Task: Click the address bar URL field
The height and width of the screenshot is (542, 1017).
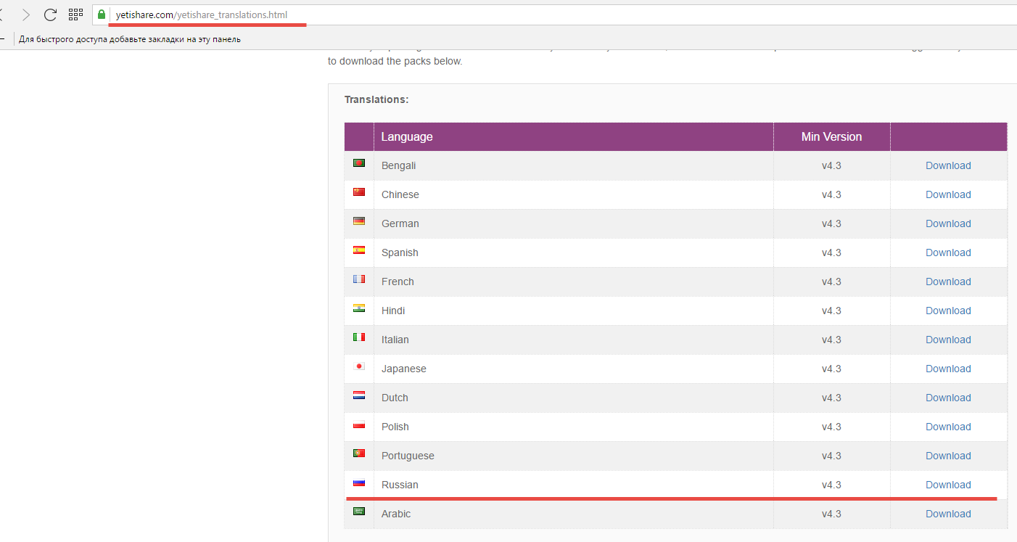Action: click(x=508, y=15)
